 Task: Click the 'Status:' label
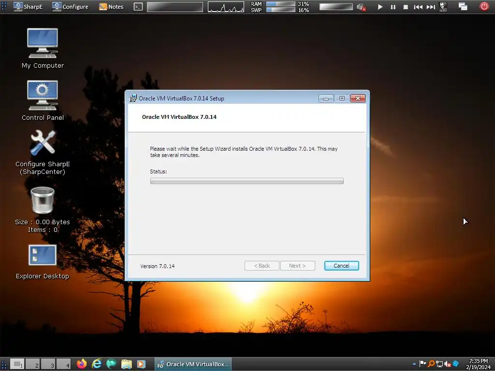point(158,171)
